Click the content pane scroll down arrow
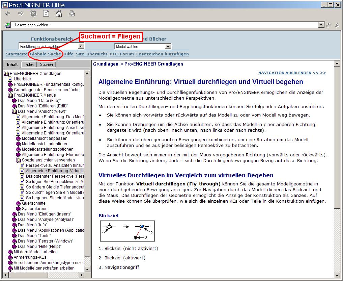 [337, 275]
